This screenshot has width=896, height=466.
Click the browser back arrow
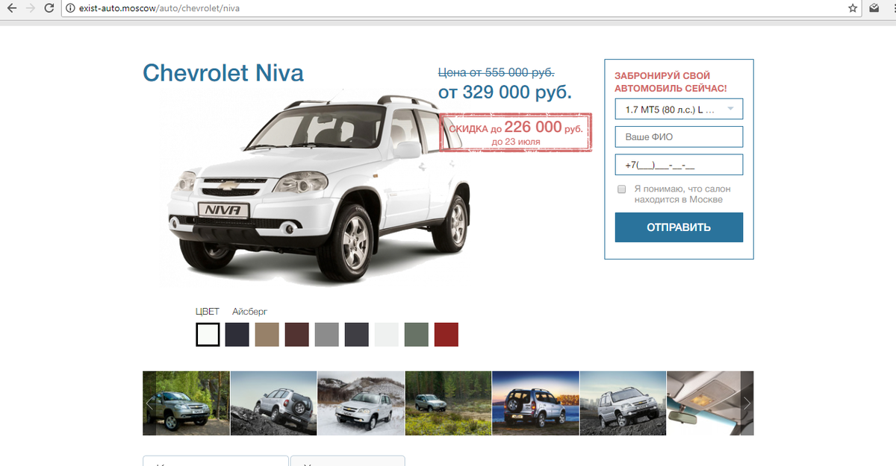point(12,8)
